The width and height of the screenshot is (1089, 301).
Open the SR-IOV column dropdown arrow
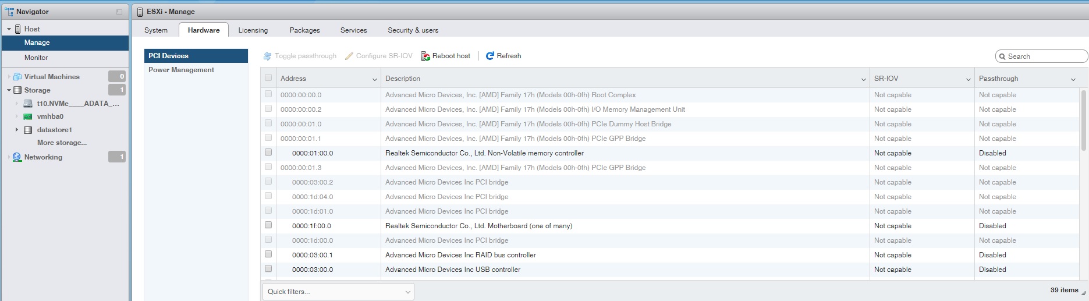click(968, 79)
